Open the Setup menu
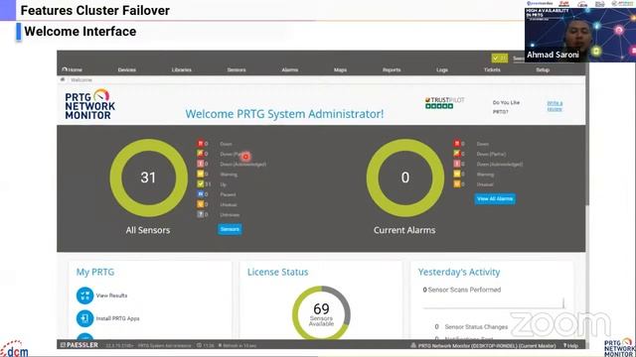This screenshot has width=636, height=357. click(543, 69)
